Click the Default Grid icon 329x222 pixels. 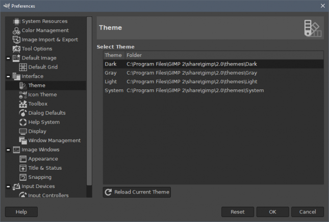pyautogui.click(x=23, y=67)
